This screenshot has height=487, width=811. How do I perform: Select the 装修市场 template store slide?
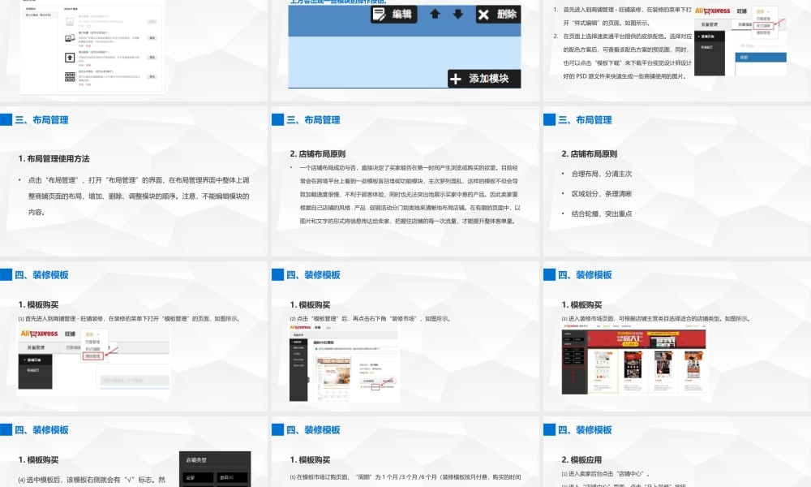pyautogui.click(x=676, y=339)
